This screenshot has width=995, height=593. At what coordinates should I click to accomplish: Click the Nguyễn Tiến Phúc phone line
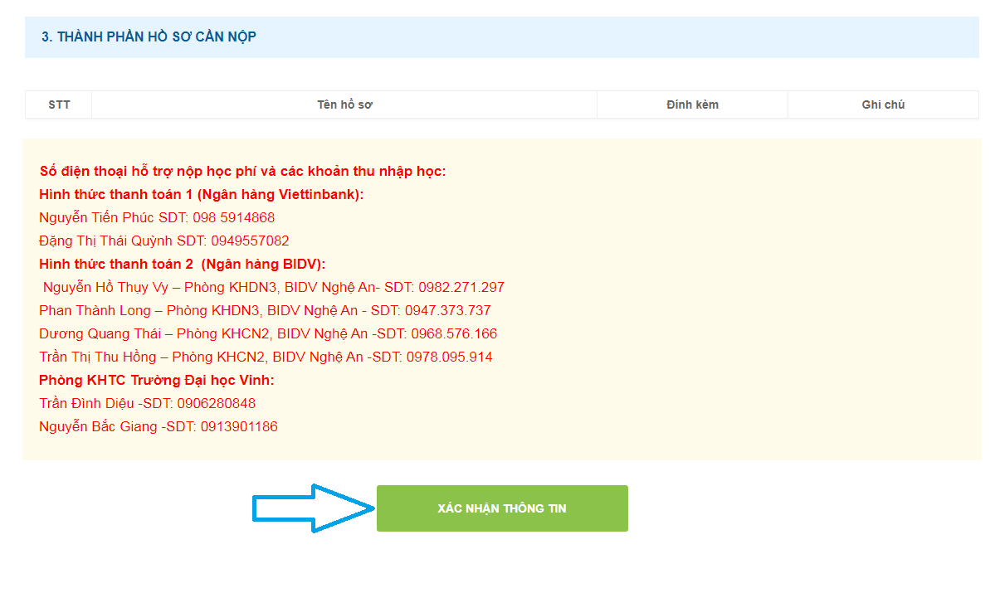pos(157,217)
